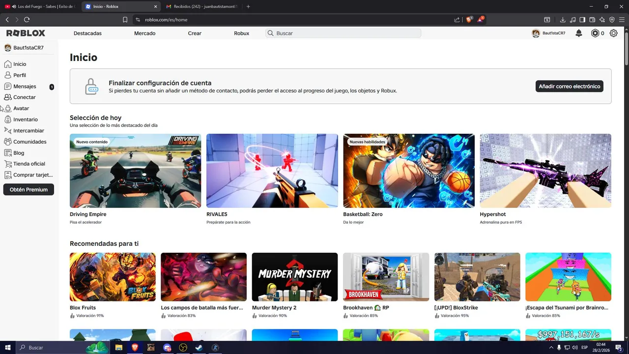Click the Baut1staCR7 avatar in the top bar
The height and width of the screenshot is (354, 629).
(x=536, y=33)
